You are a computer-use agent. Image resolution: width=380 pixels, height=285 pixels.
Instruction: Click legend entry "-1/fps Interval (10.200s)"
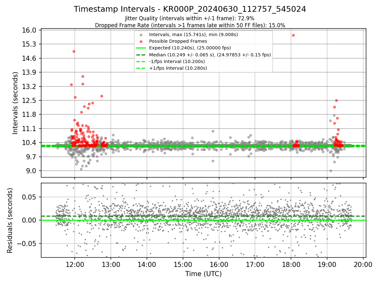click(x=177, y=61)
